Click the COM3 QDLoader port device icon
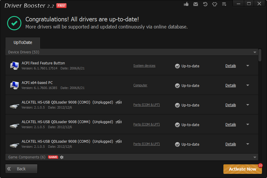The width and height of the screenshot is (267, 178). coord(15,106)
